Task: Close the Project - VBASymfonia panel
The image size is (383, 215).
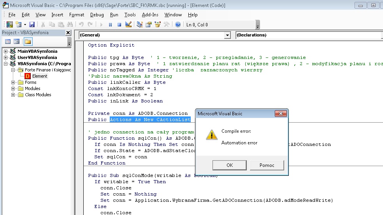Action: [x=68, y=33]
